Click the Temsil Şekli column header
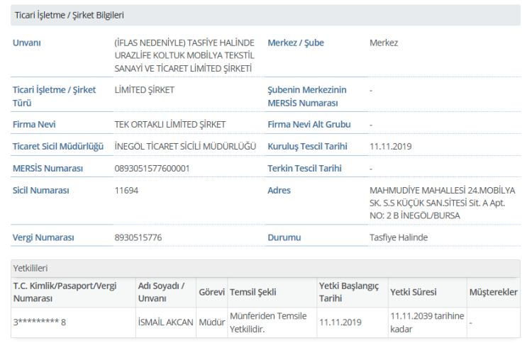 [253, 292]
